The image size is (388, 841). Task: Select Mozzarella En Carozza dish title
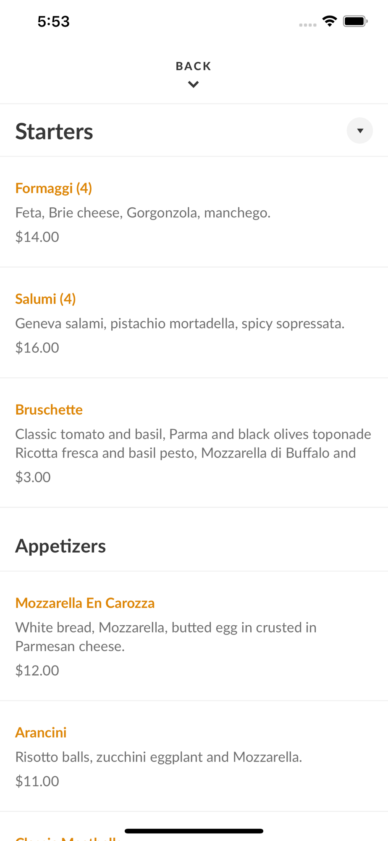coord(85,603)
